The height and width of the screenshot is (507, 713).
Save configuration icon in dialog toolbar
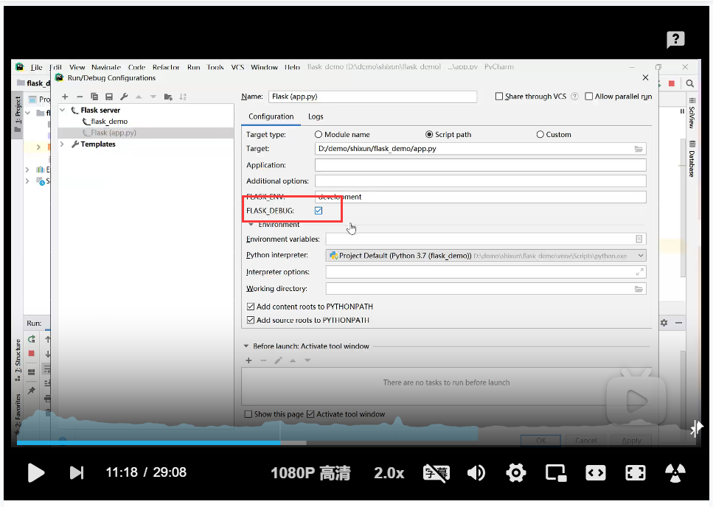pyautogui.click(x=109, y=97)
